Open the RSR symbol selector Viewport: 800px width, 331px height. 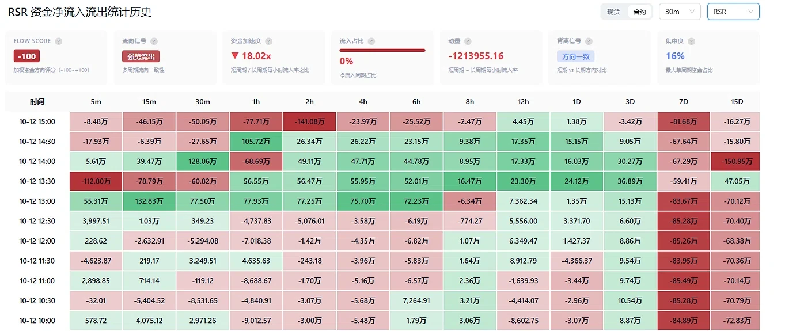pyautogui.click(x=733, y=12)
